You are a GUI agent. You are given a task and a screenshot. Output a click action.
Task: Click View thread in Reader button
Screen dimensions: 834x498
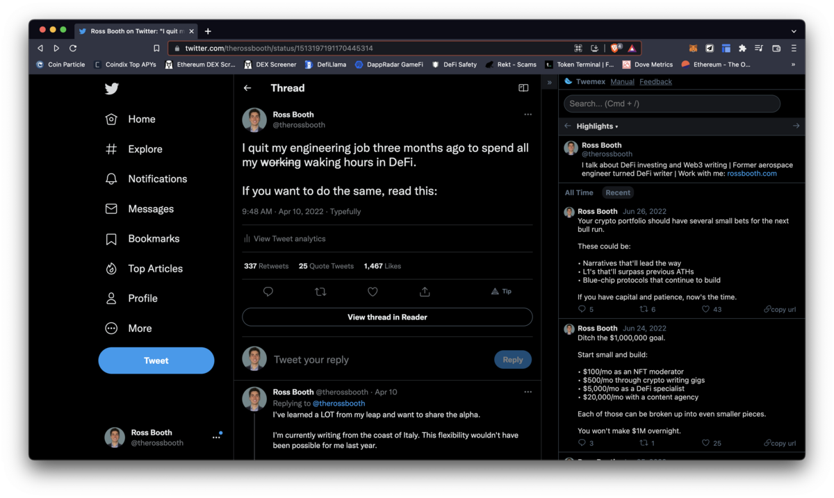pos(387,317)
